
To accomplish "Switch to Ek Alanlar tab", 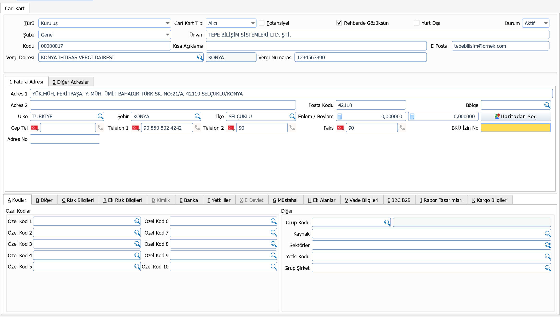I will click(322, 200).
